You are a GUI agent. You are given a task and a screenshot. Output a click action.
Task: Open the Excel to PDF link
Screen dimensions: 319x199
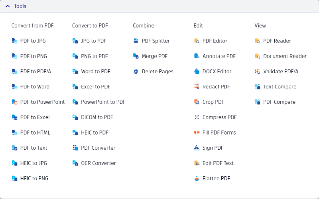coord(96,87)
